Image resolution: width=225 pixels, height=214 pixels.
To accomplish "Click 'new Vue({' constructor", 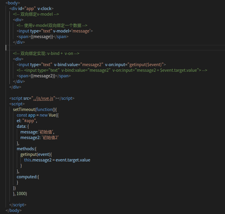I will pyautogui.click(x=49, y=115).
